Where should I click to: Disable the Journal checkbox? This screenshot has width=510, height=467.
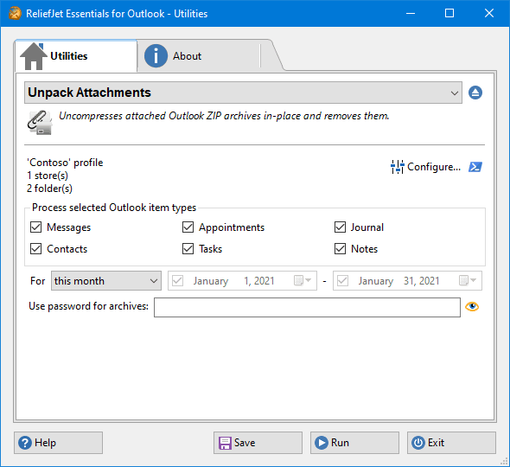tap(341, 227)
